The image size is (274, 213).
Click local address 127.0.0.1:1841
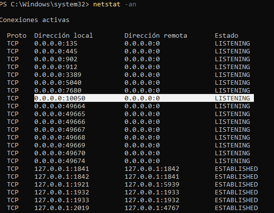click(62, 169)
